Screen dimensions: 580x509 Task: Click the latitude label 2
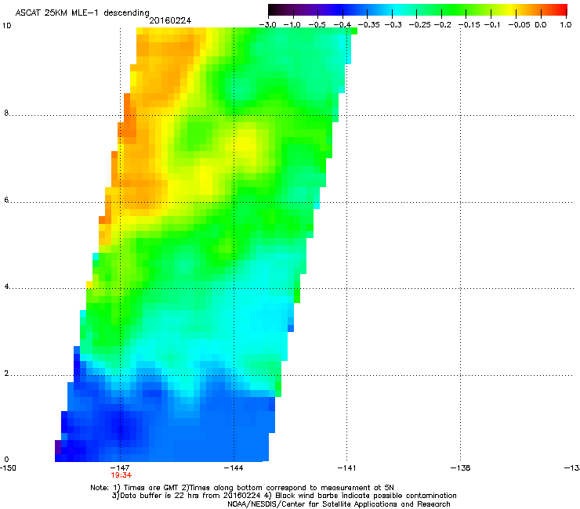click(6, 374)
